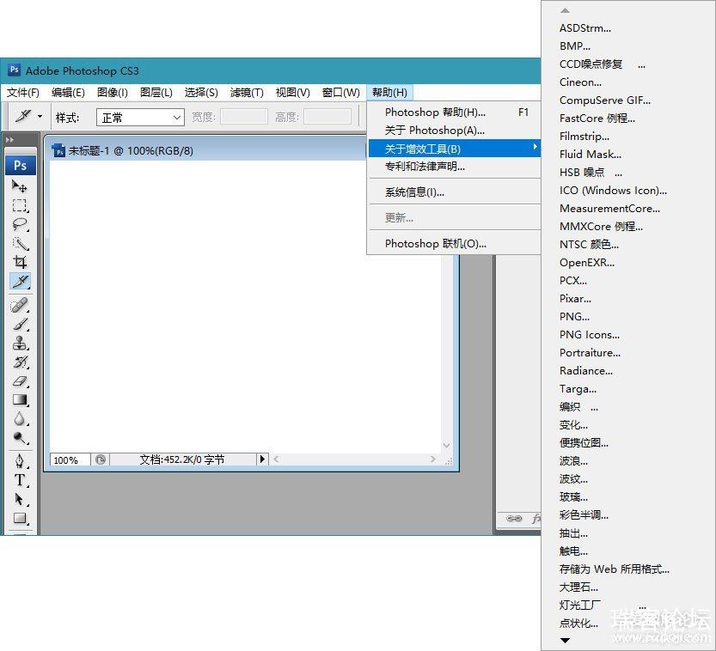Select the Magic Wand tool
The image size is (716, 651).
click(20, 244)
